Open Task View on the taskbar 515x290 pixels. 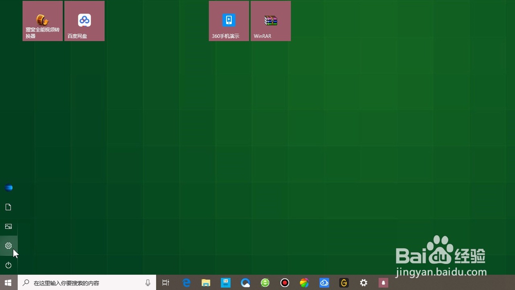coord(166,282)
